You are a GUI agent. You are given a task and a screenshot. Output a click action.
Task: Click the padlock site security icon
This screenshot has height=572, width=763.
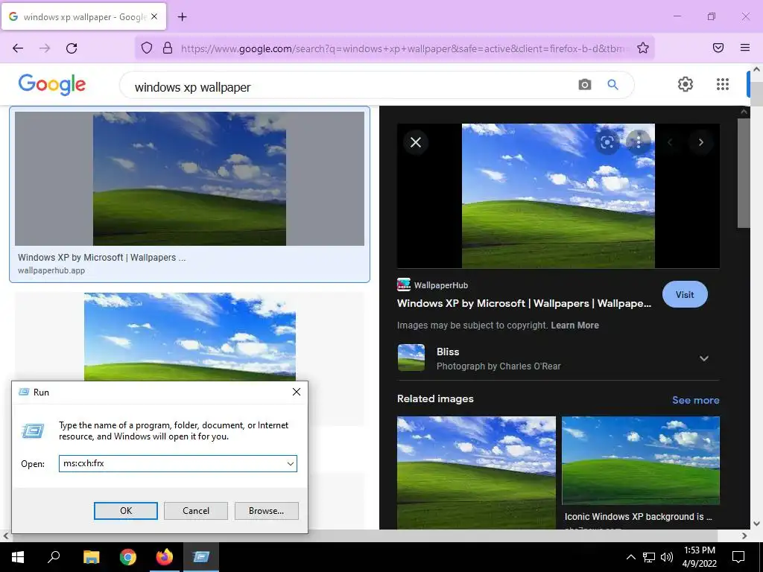coord(168,48)
